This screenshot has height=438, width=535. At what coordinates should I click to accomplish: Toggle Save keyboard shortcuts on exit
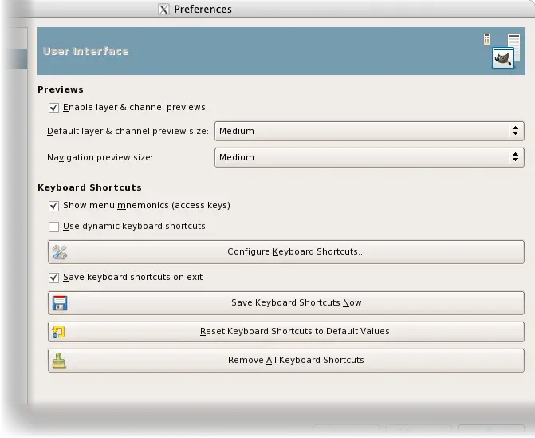(x=54, y=278)
